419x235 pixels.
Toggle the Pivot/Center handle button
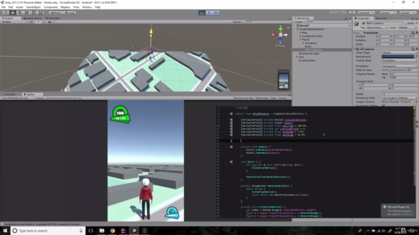[x=56, y=13]
